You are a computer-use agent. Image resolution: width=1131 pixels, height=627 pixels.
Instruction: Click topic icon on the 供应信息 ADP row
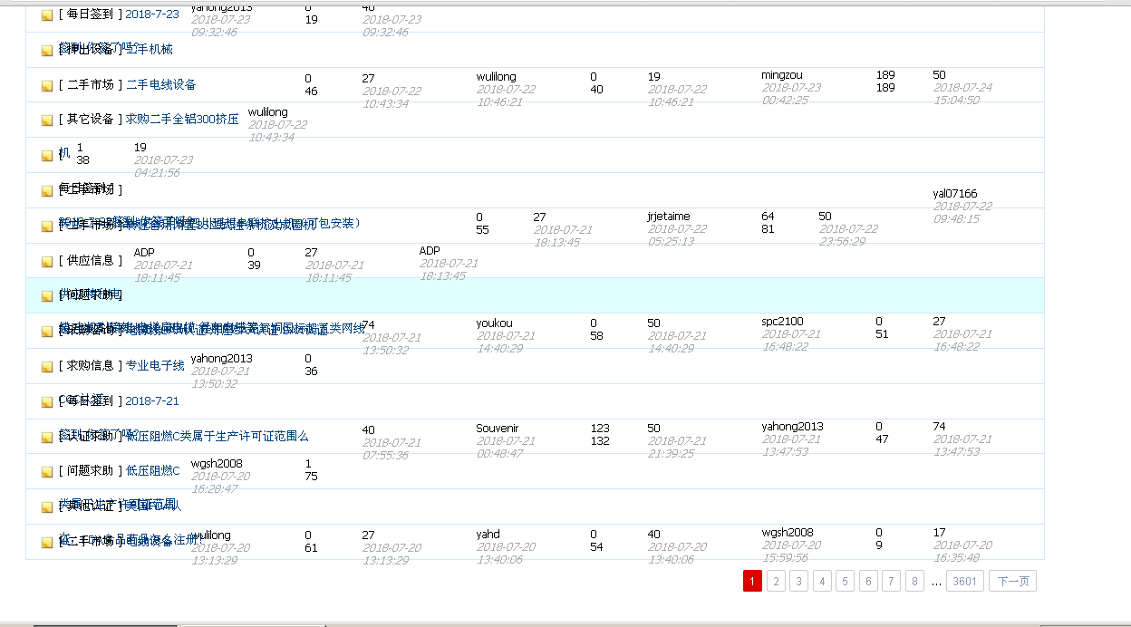[x=46, y=261]
